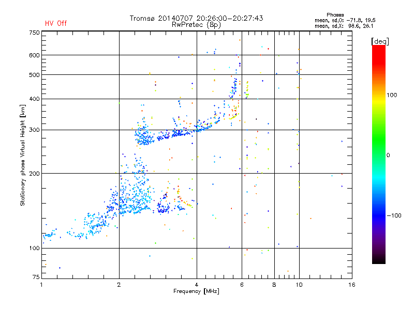This screenshot has width=414, height=310.
Task: Click x-axis tick label '10'
Action: pyautogui.click(x=299, y=285)
